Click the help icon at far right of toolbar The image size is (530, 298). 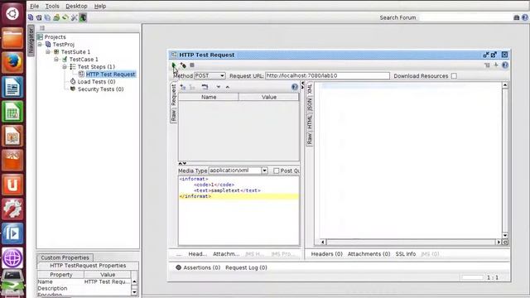tap(525, 17)
